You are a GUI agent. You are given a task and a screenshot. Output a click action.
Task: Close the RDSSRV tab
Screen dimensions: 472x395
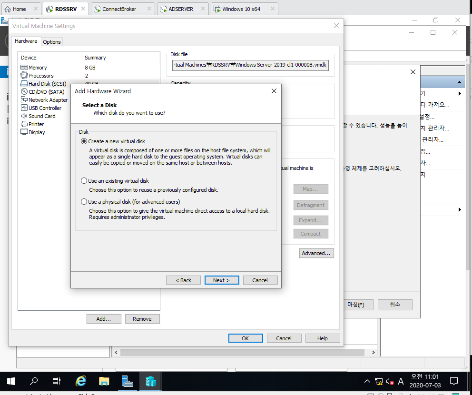click(83, 9)
